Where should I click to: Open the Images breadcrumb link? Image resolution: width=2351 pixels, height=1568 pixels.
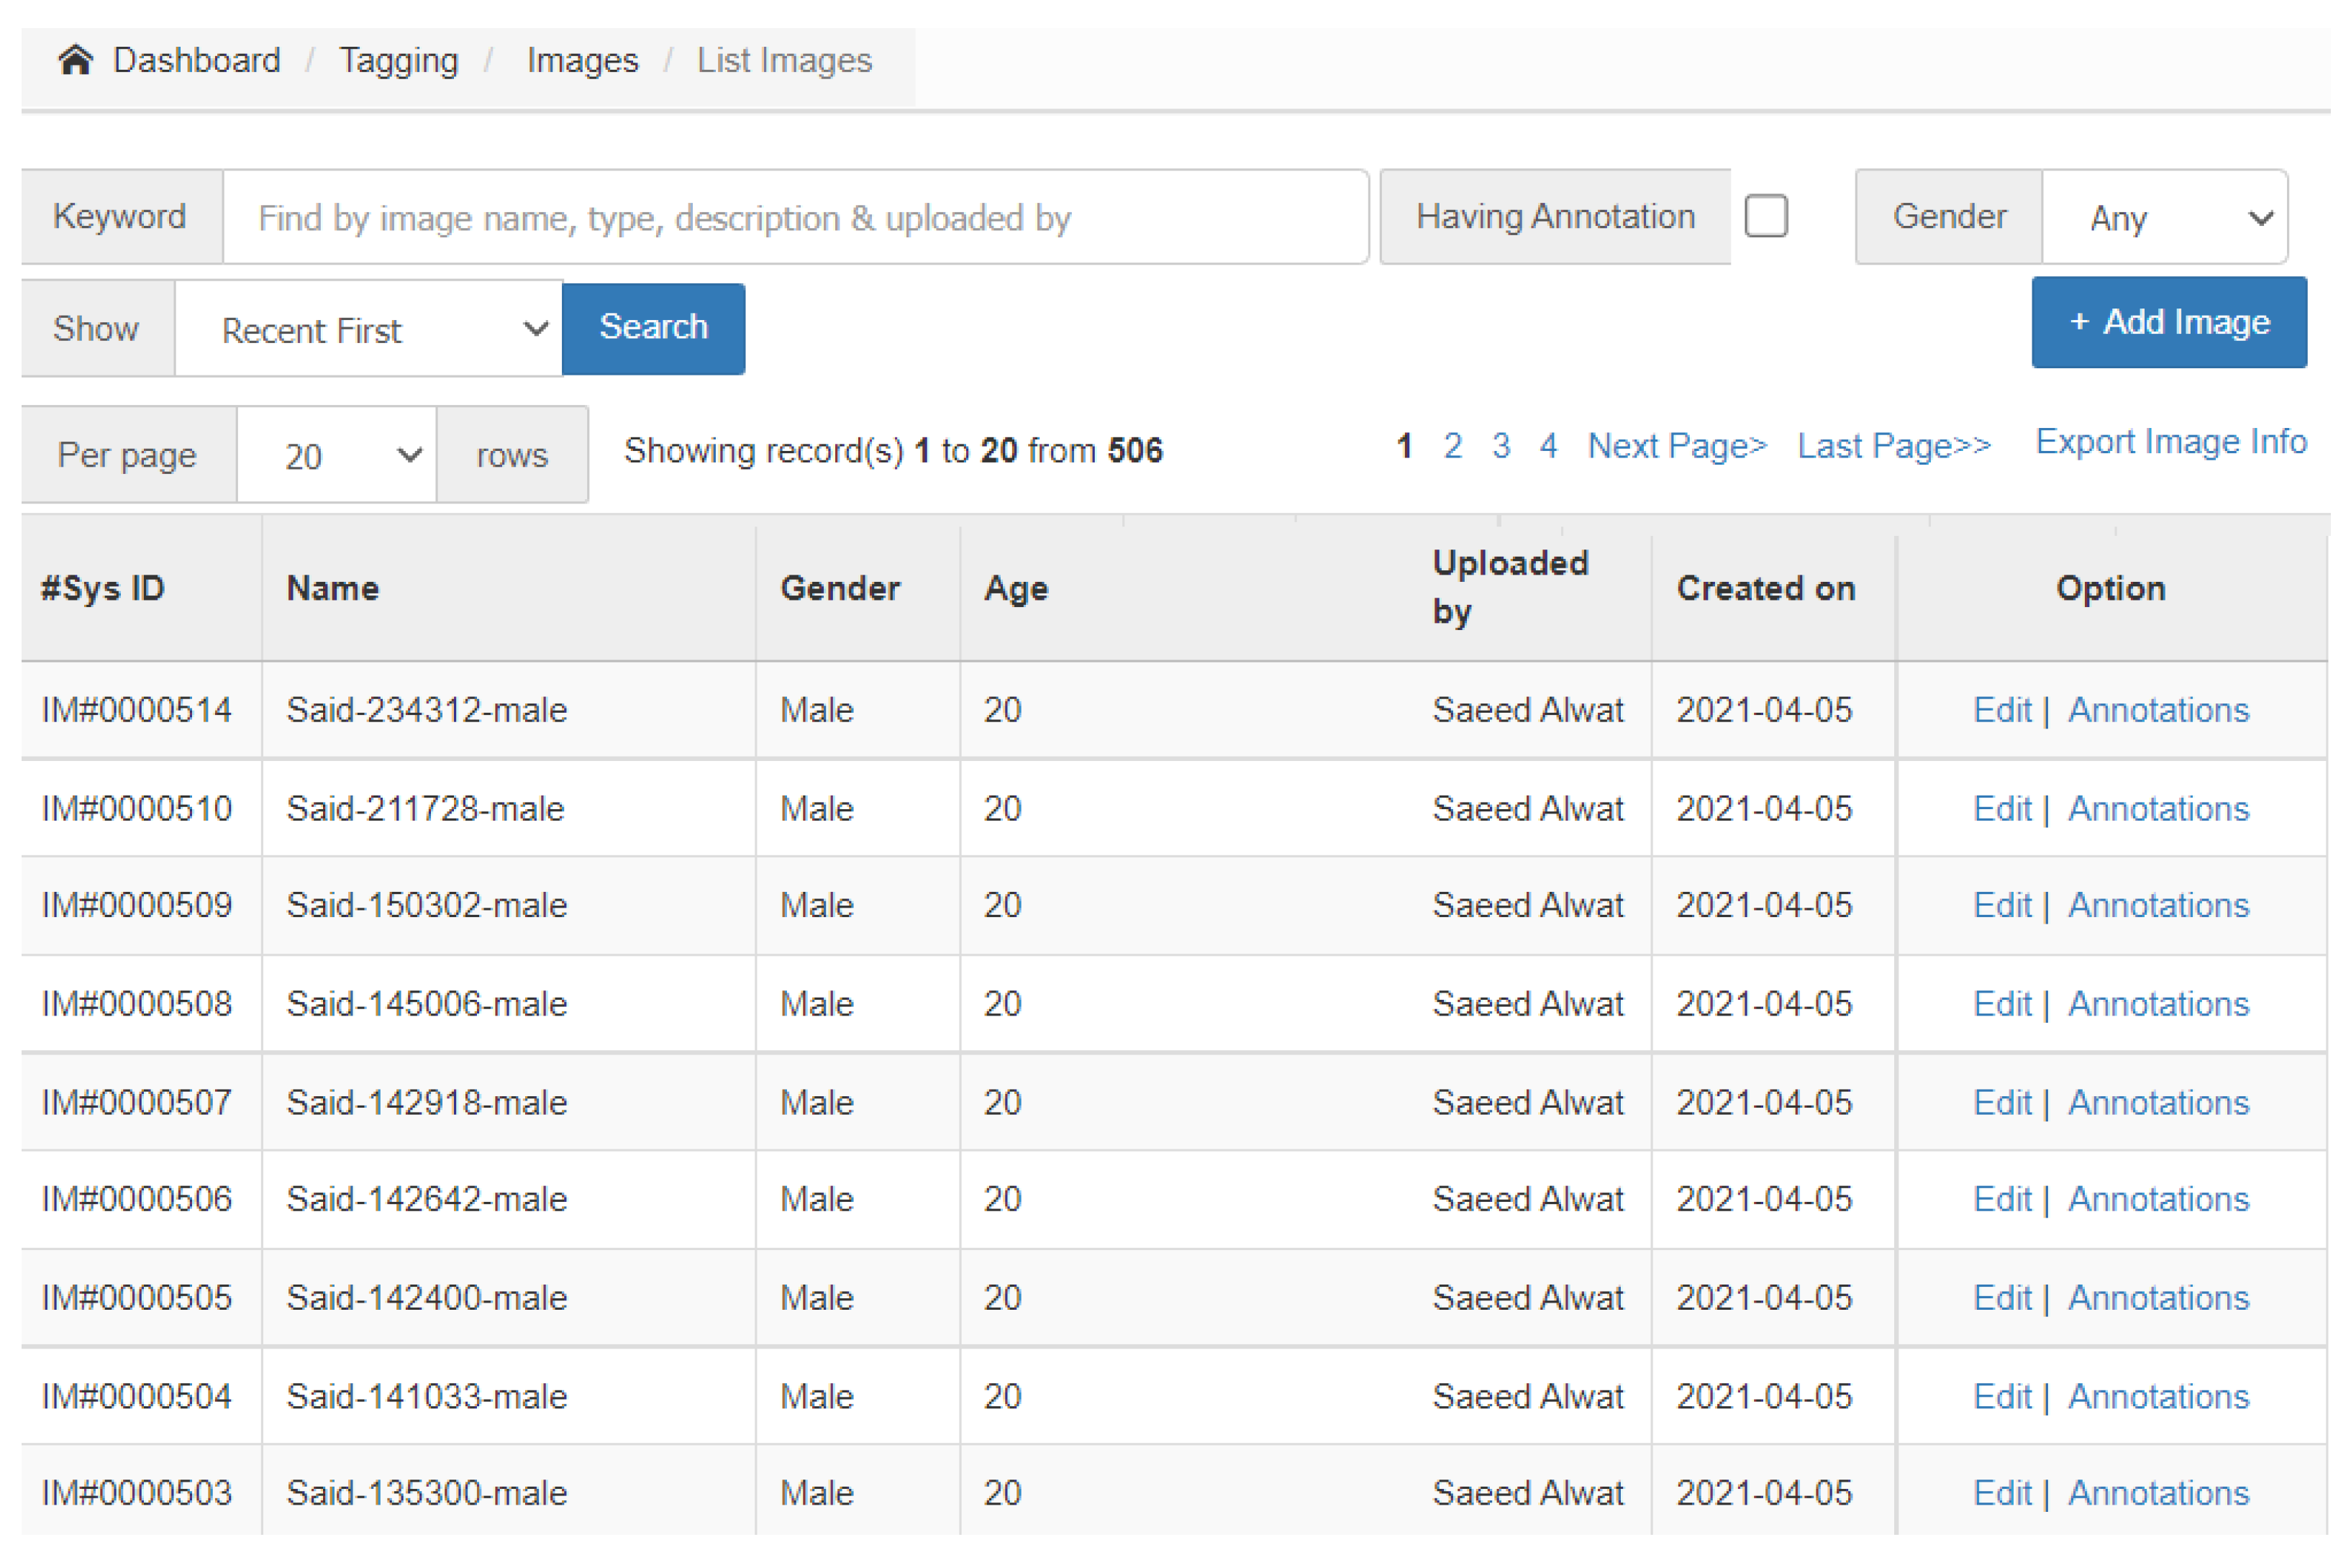coord(582,60)
